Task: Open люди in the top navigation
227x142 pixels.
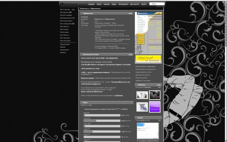Action: 114,5
